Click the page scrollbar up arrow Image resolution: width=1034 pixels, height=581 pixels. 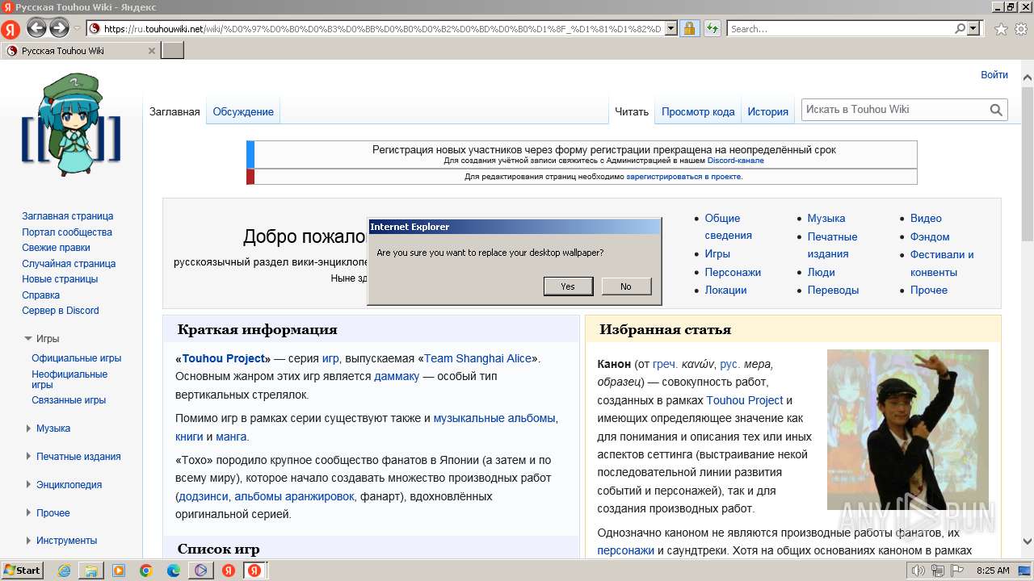[1028, 77]
